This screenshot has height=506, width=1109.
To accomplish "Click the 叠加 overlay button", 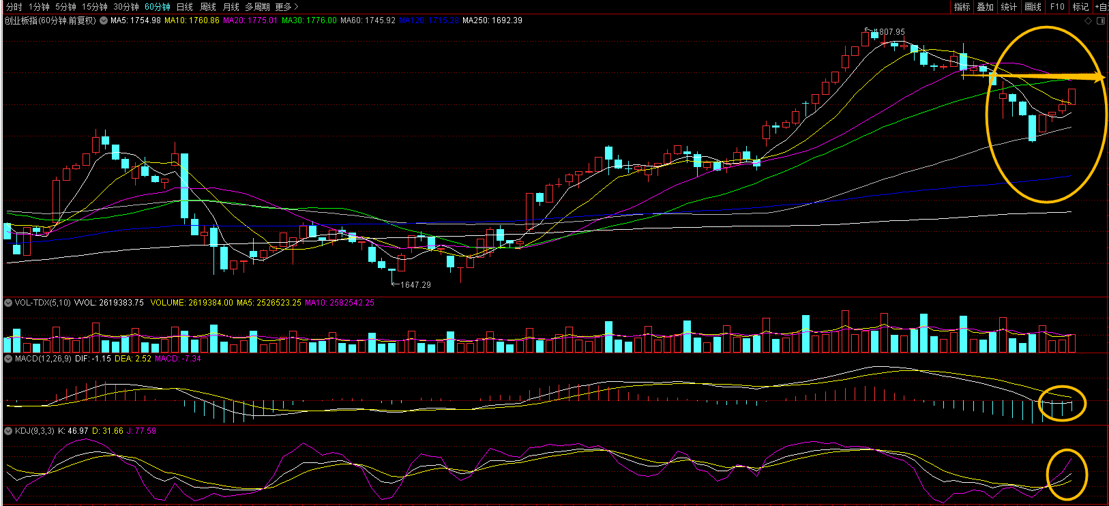I will tap(986, 7).
